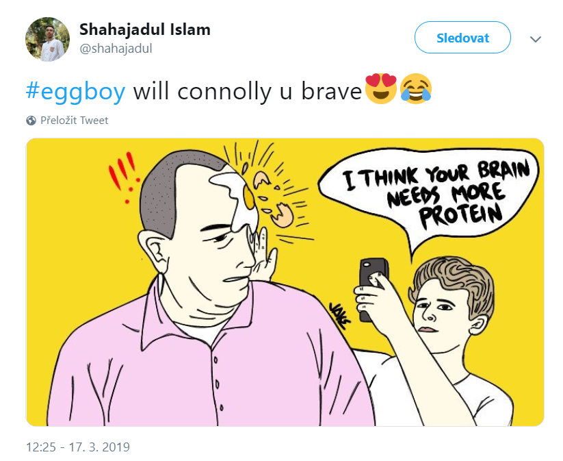Image resolution: width=563 pixels, height=461 pixels.
Task: Open the @shahajadul handle link
Action: (x=116, y=49)
